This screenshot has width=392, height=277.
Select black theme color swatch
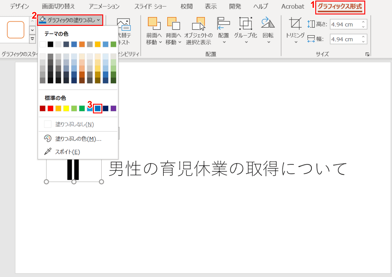51,45
